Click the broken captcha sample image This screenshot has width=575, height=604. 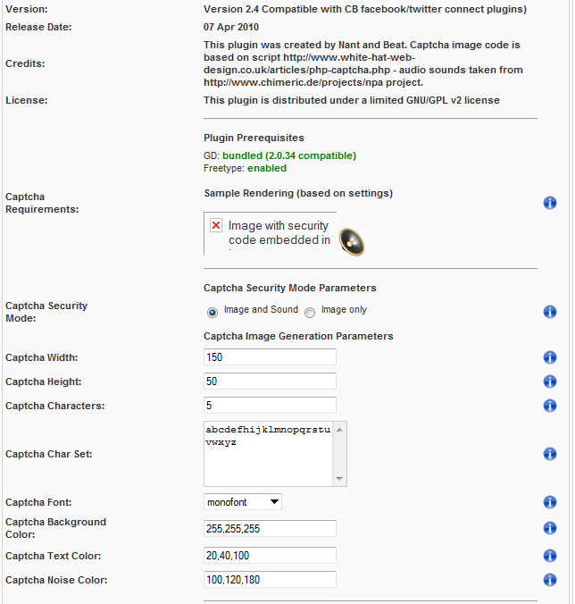click(270, 233)
